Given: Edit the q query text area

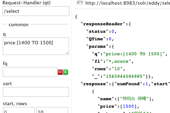Looking at the screenshot, I should (36, 46).
